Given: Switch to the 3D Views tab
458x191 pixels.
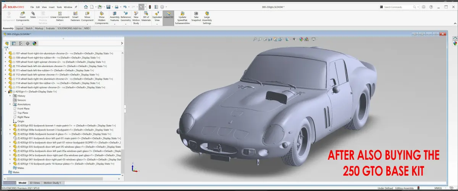Looking at the screenshot, I should [34, 183].
